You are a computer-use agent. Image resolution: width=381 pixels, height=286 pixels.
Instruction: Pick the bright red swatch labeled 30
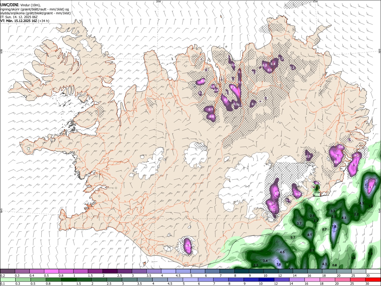pyautogui.click(x=373, y=280)
